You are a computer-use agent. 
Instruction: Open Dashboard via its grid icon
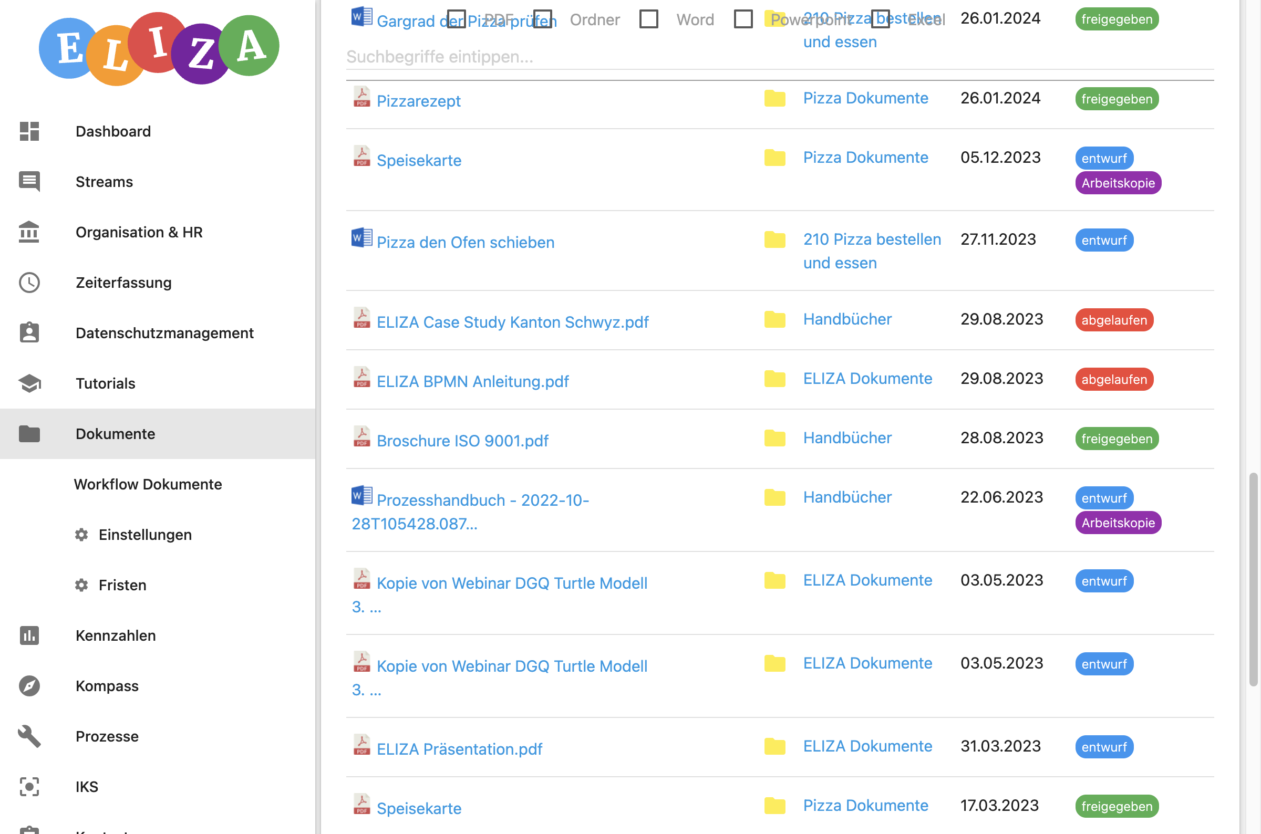pos(29,131)
